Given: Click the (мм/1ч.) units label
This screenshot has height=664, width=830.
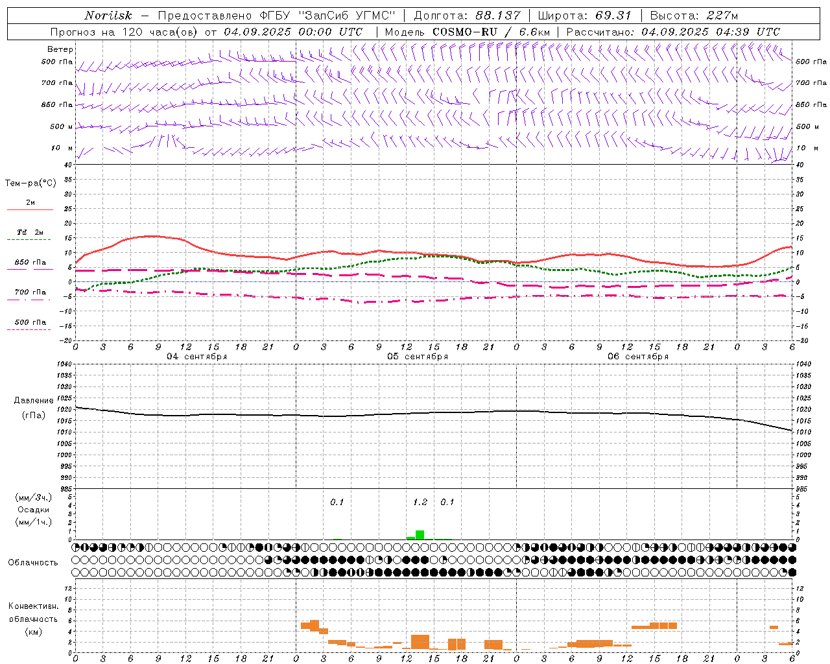Looking at the screenshot, I should pos(33,522).
